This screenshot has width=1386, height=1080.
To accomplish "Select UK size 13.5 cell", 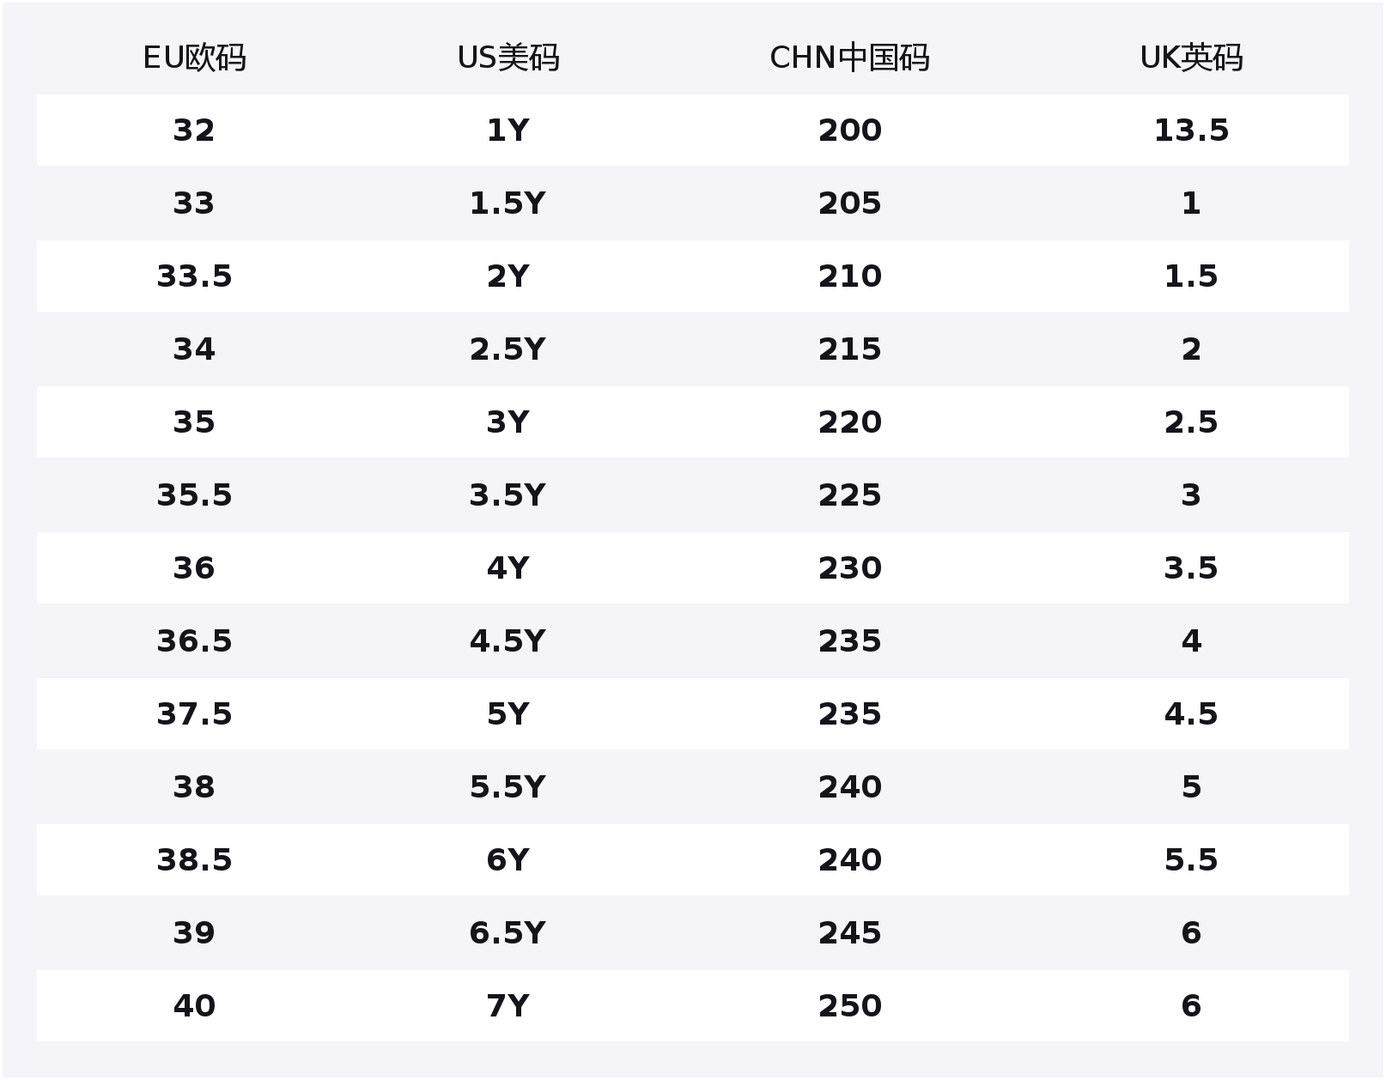I will tap(1191, 130).
